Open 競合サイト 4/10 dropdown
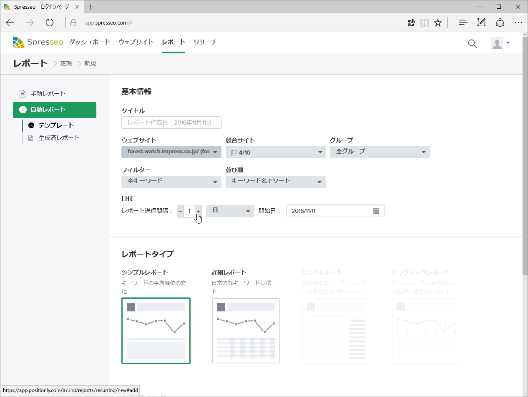The image size is (528, 397). [276, 152]
